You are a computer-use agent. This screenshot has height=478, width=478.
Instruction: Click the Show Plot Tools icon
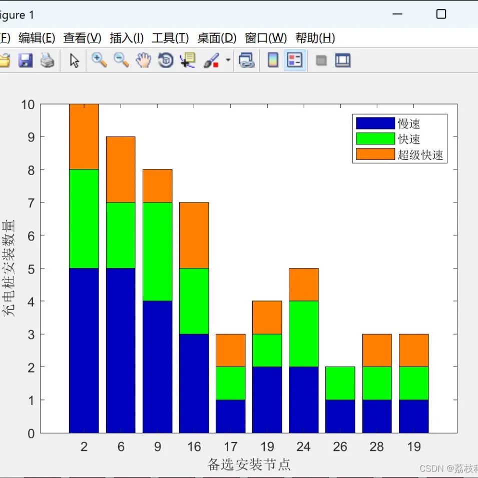pyautogui.click(x=343, y=60)
